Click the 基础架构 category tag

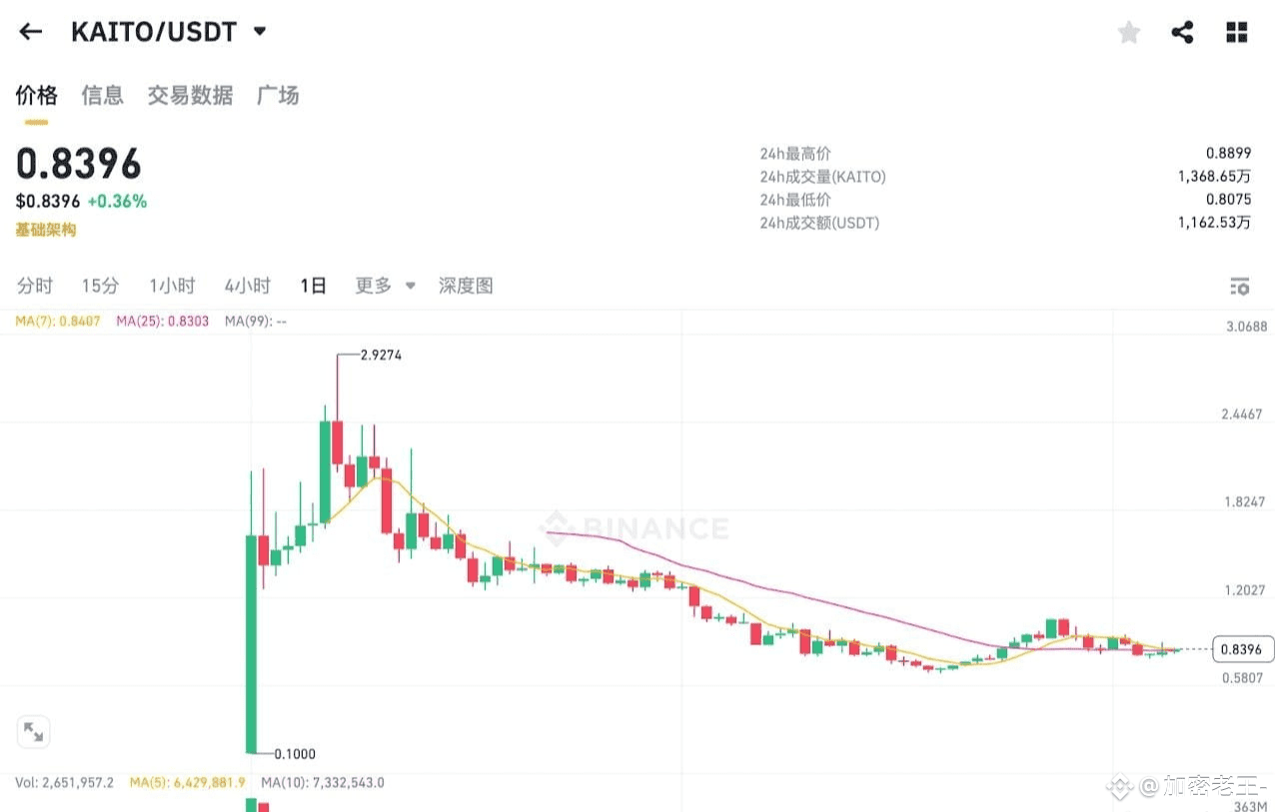[45, 230]
